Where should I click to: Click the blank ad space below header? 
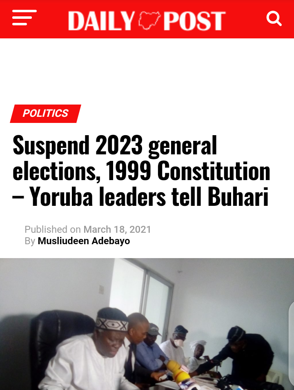click(x=147, y=71)
